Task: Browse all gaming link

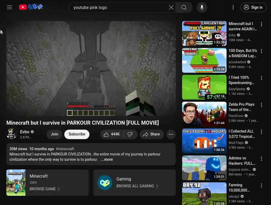Action: pyautogui.click(x=137, y=186)
